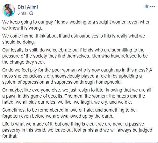158x143 pixels.
Task: Open Bisi Alimi's profile picture
Action: (x=9, y=10)
